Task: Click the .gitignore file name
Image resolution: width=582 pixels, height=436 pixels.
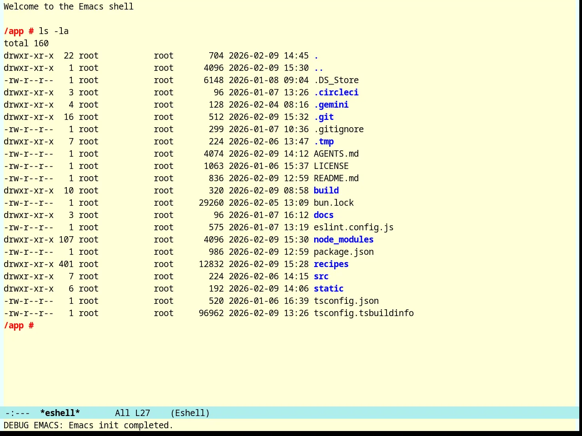Action: pyautogui.click(x=339, y=129)
